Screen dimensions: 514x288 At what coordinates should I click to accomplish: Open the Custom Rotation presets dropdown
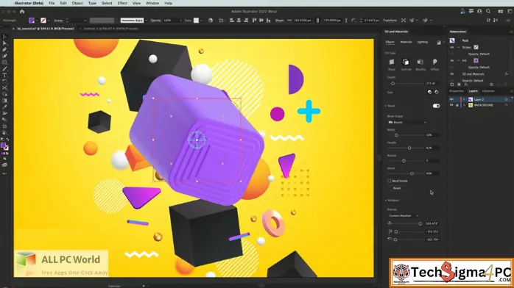(404, 216)
